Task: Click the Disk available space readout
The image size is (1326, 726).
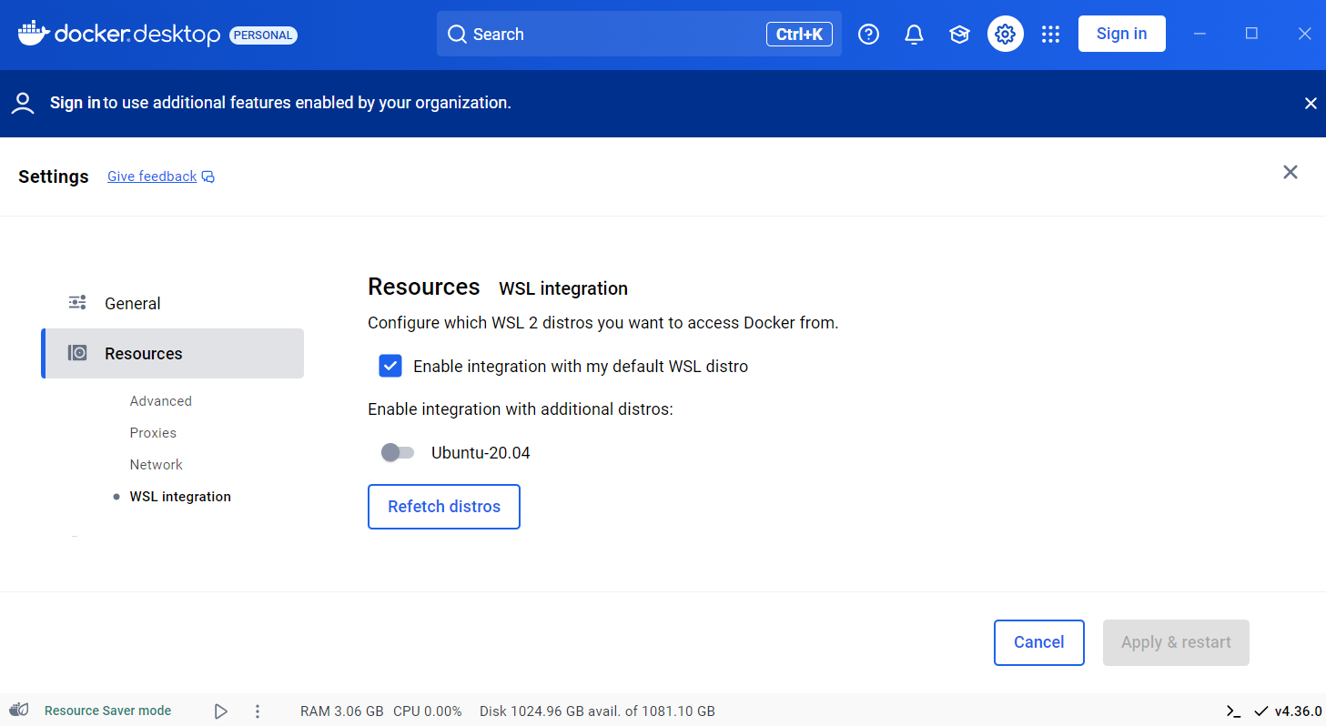Action: tap(597, 711)
